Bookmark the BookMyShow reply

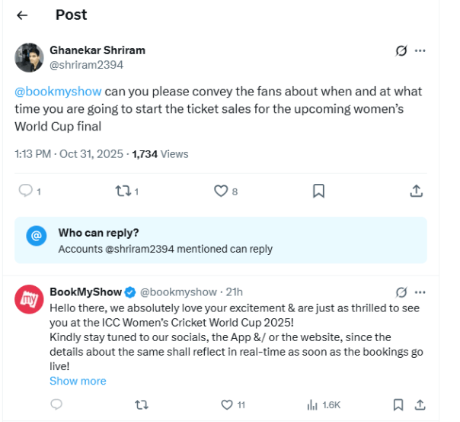point(398,404)
